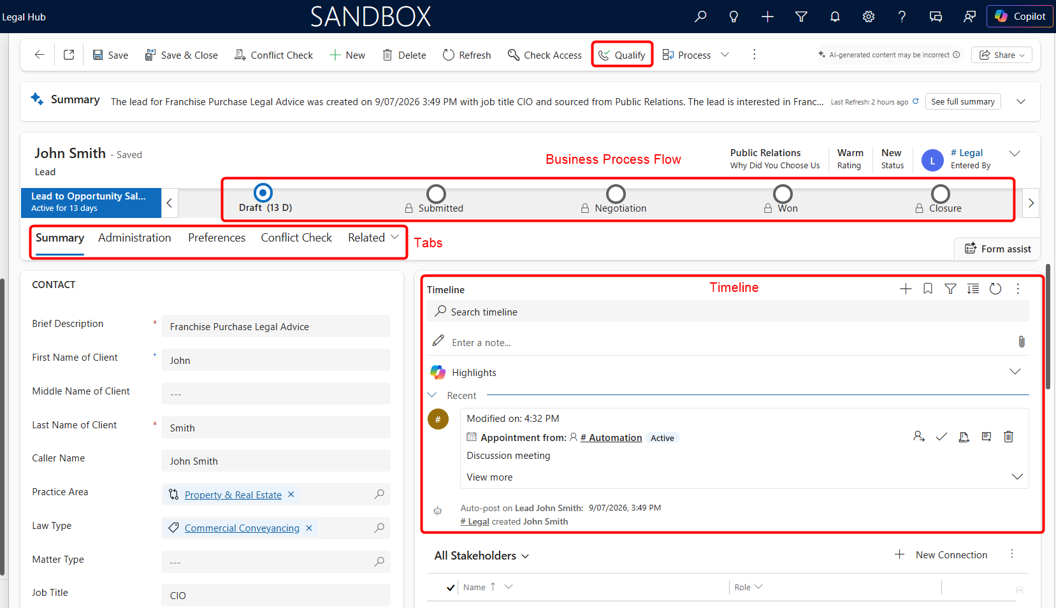Open timeline bookmarks icon

[x=928, y=289]
